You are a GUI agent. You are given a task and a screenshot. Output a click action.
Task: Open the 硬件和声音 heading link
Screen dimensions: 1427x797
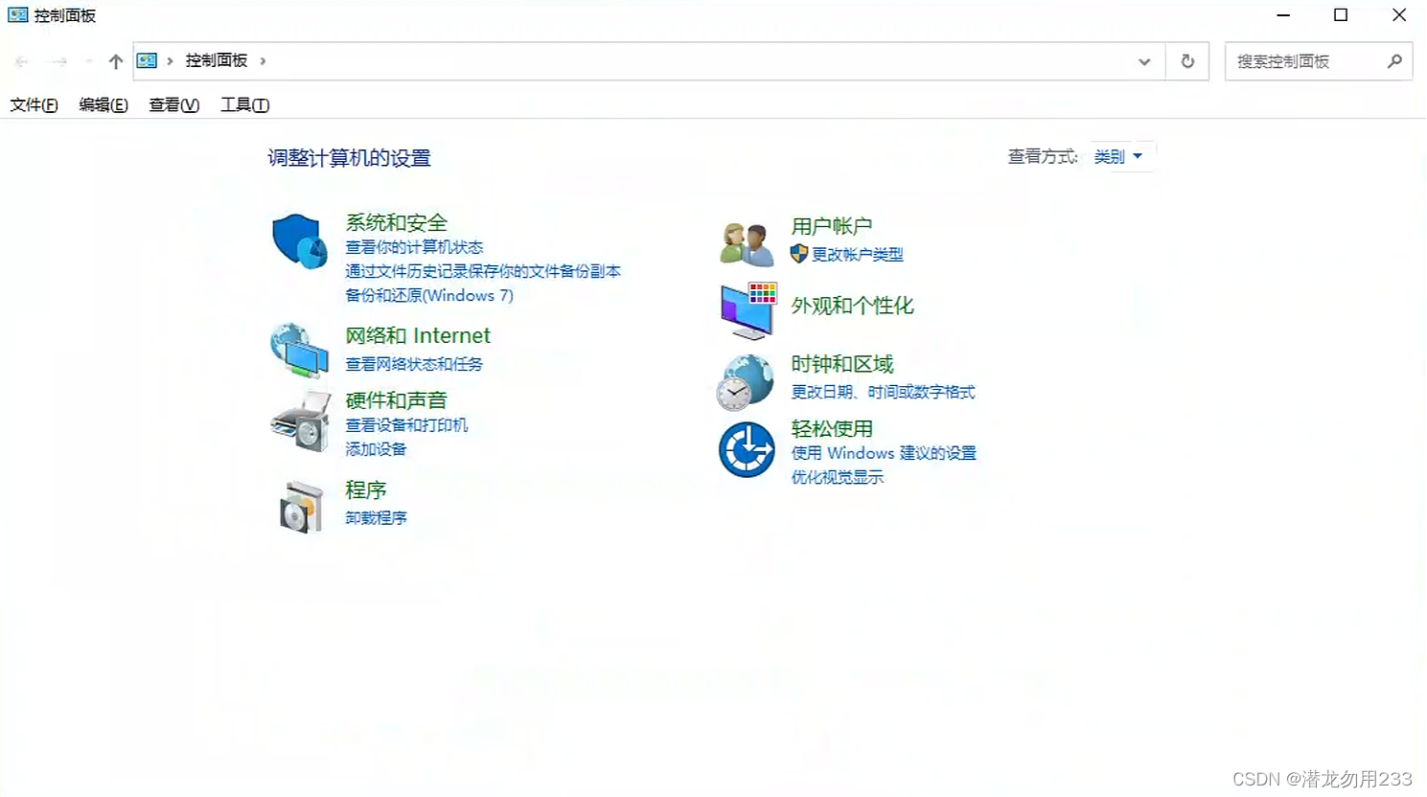(396, 399)
